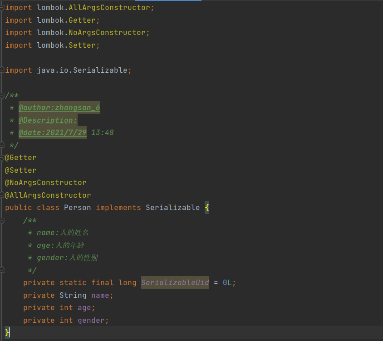This screenshot has height=341, width=383.
Task: Click the @Setter annotation
Action: coord(20,170)
